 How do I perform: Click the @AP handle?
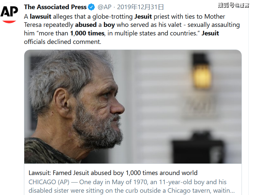pos(105,7)
